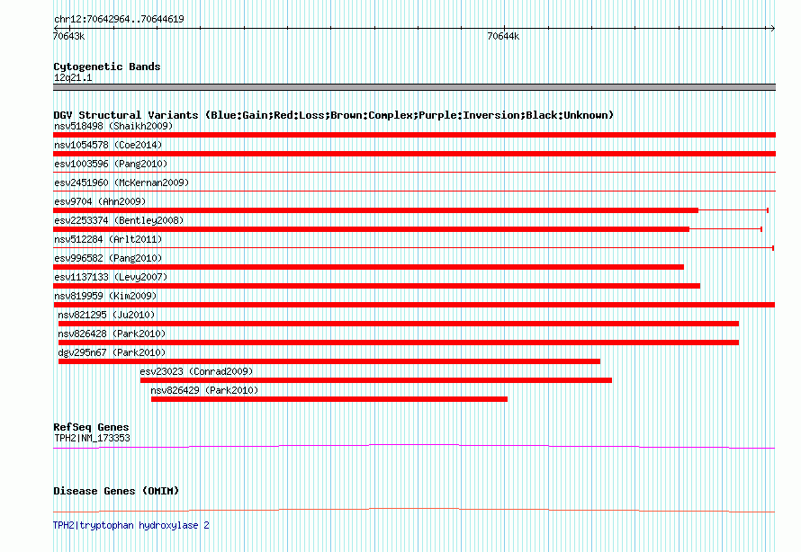Select the nsv821295 (Ju2010) variant label
801x552 pixels.
[x=106, y=315]
